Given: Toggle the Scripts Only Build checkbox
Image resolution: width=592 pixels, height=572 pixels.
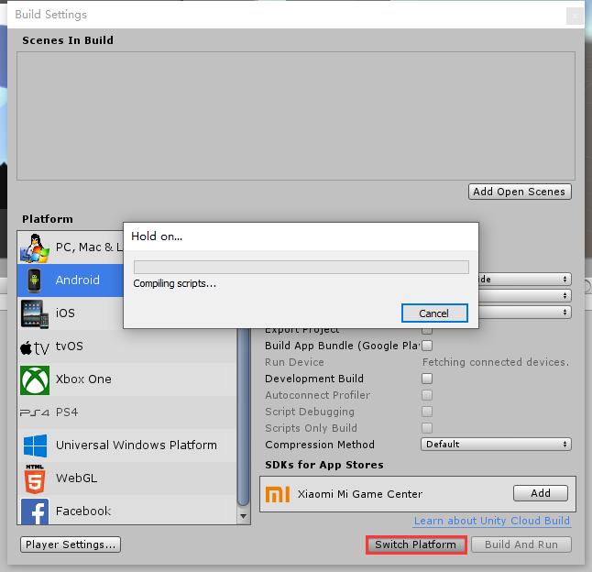Looking at the screenshot, I should [427, 428].
